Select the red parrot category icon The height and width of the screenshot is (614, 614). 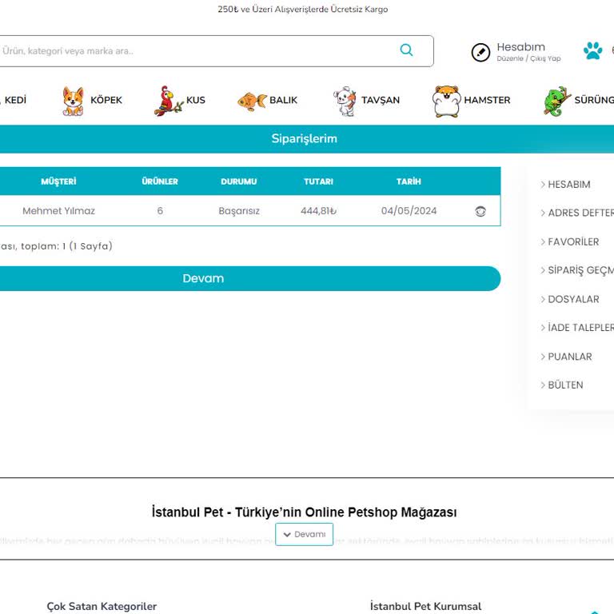(168, 101)
